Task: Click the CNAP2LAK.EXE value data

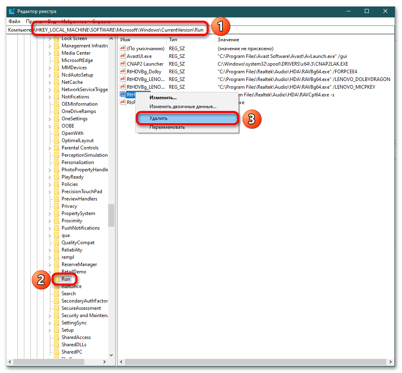Action: (x=283, y=64)
